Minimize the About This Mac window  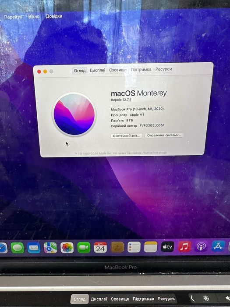click(45, 71)
